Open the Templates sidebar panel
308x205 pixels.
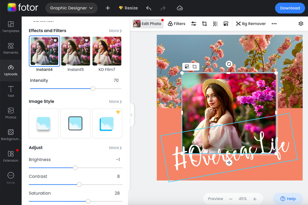click(x=11, y=27)
